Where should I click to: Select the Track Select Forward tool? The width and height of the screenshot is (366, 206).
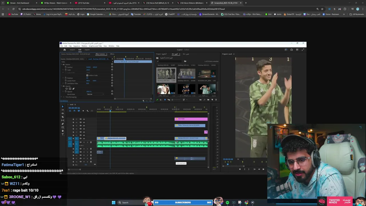pos(63,110)
